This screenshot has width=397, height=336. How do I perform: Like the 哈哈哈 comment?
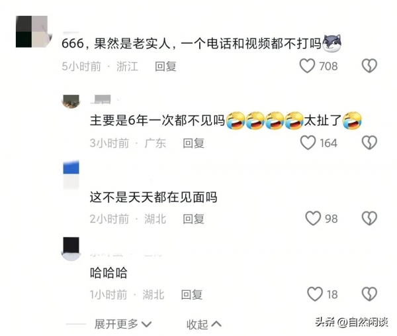(315, 294)
